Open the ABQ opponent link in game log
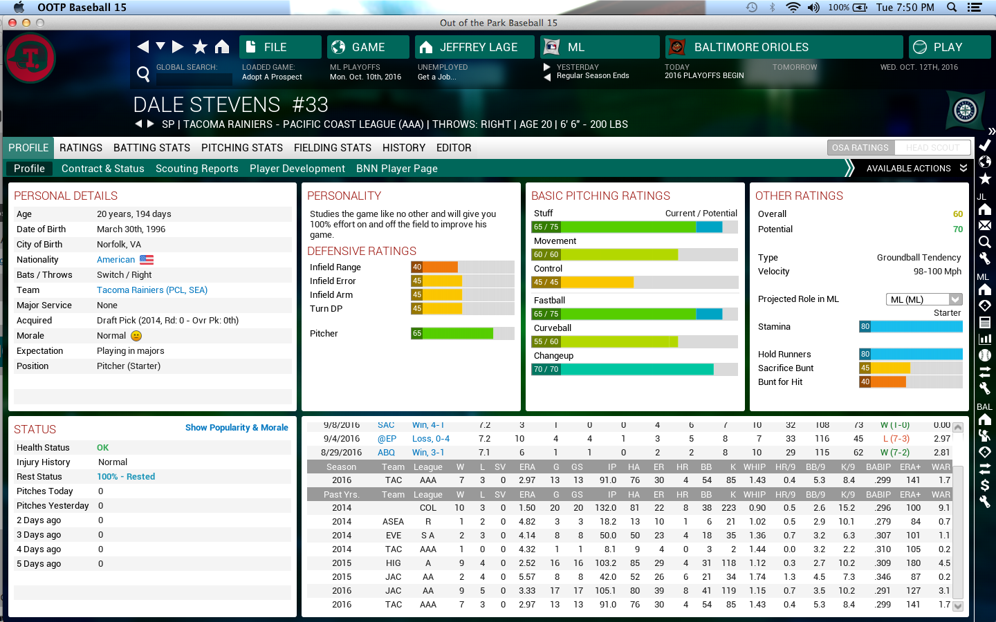The image size is (996, 622). [x=386, y=453]
